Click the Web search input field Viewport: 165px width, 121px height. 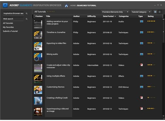coord(13,19)
